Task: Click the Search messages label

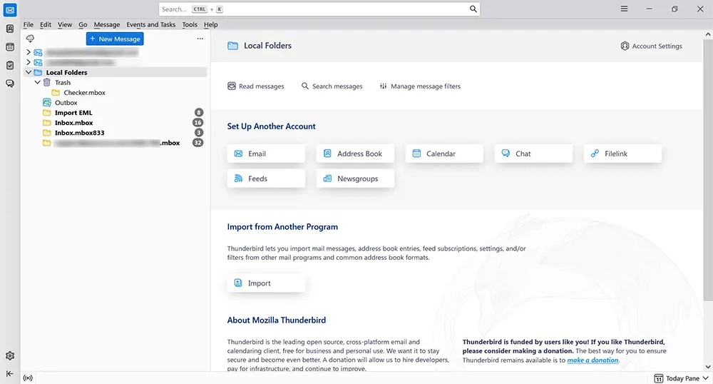Action: (x=337, y=86)
